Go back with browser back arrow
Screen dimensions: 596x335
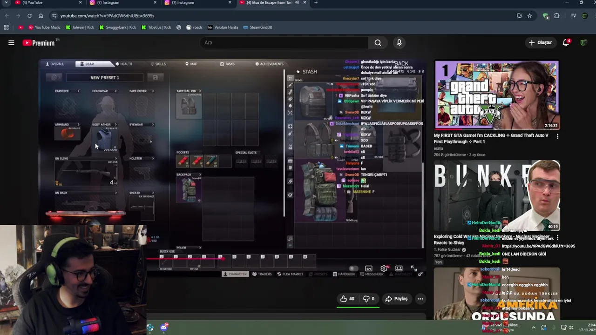point(7,16)
